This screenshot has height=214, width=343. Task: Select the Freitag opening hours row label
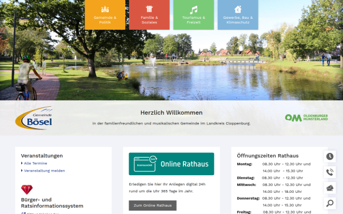point(244,212)
